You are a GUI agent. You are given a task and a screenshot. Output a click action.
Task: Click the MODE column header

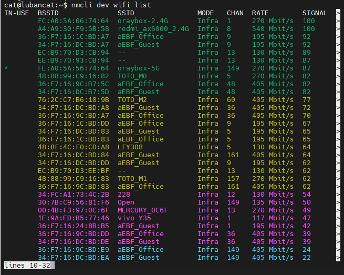(x=205, y=13)
